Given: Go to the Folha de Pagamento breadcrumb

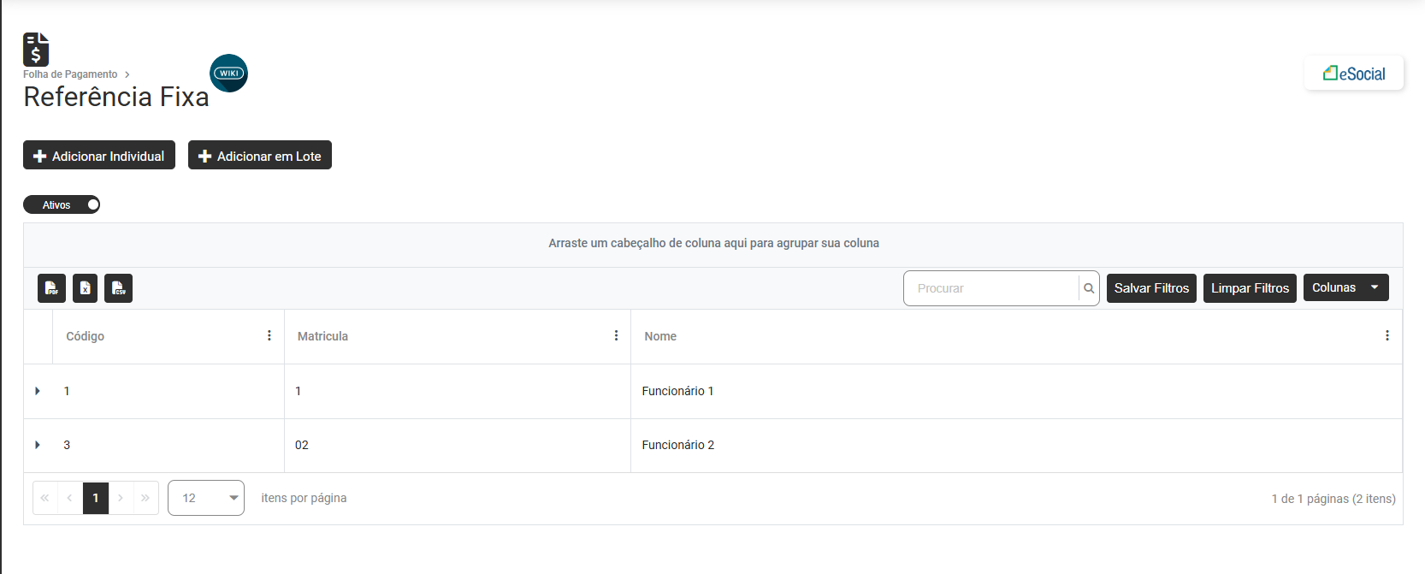Looking at the screenshot, I should click(70, 74).
